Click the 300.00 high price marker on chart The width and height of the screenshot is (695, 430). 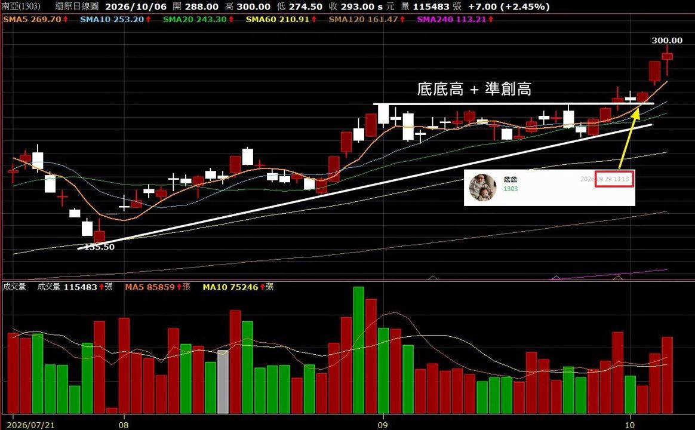point(666,41)
